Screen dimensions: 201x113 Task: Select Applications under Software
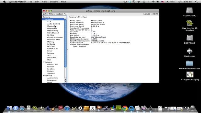tap(52, 78)
